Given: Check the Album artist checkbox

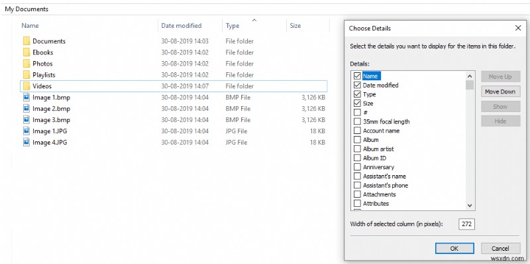Looking at the screenshot, I should click(x=357, y=149).
